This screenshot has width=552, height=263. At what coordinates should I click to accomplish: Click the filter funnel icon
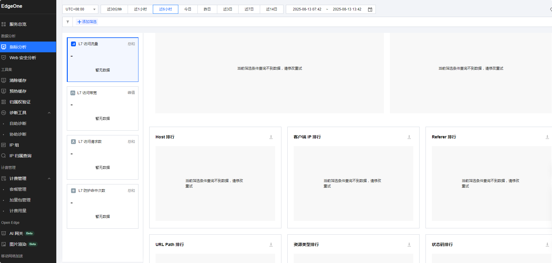pos(68,22)
